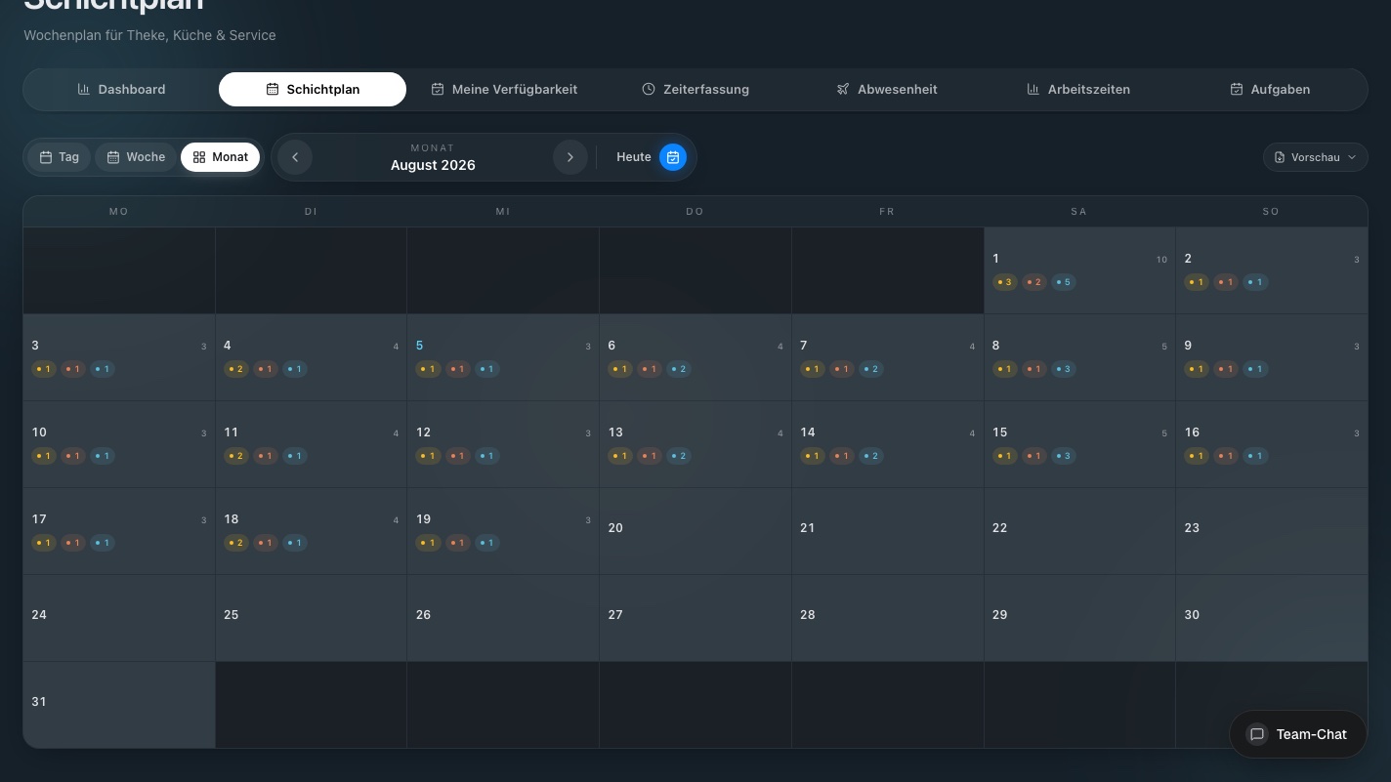Switch to the Zeiterfassung tab
1391x782 pixels.
pos(695,89)
